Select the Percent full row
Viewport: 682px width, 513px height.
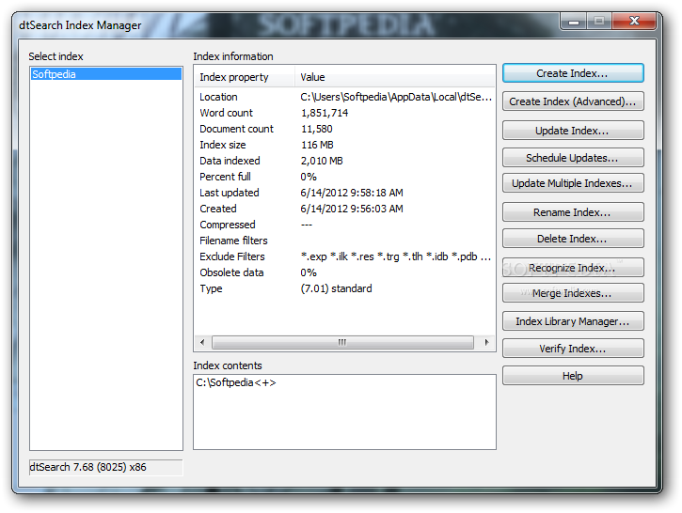pyautogui.click(x=345, y=177)
